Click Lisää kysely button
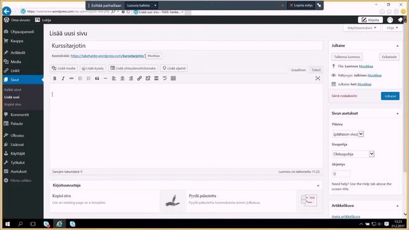Viewport: 409px width, 230px height. point(93,68)
